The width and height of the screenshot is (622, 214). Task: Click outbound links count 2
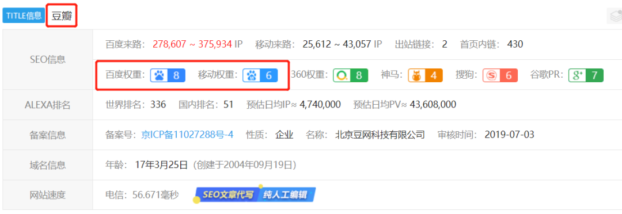445,44
